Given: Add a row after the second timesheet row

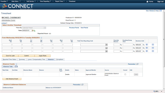Looking at the screenshot, I should (147, 48).
